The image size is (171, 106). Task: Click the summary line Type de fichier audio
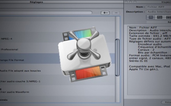150,39
